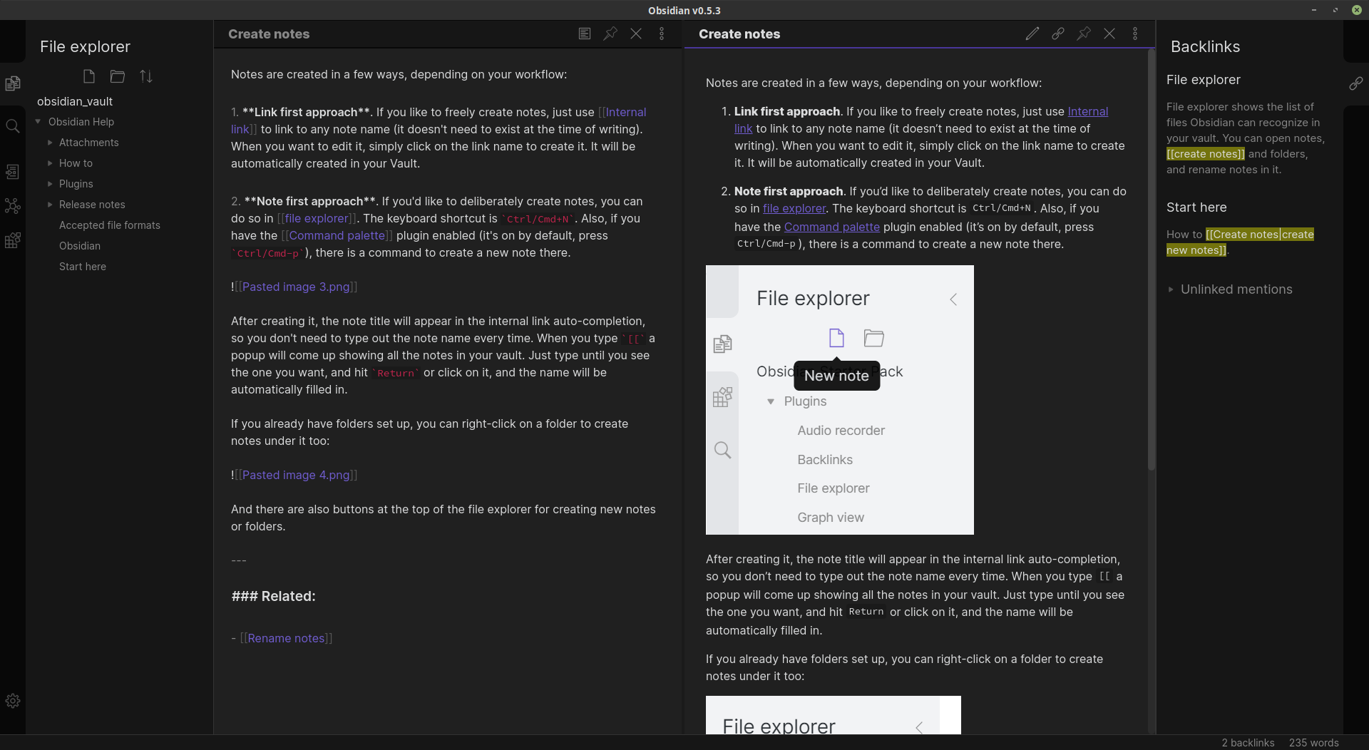Open the Rename notes internal link
This screenshot has height=750, width=1369.
[x=286, y=638]
